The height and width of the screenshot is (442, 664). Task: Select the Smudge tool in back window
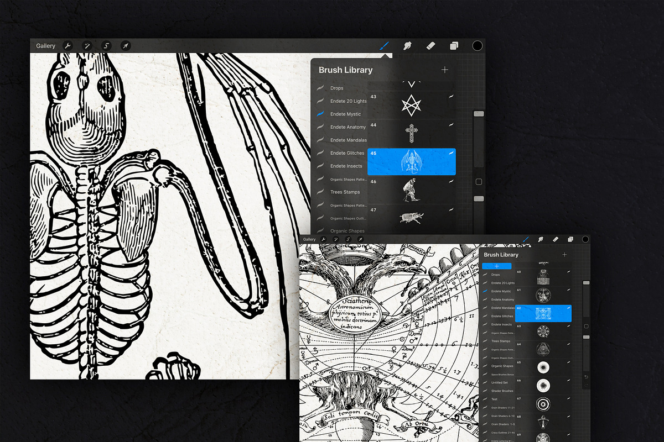pos(408,46)
